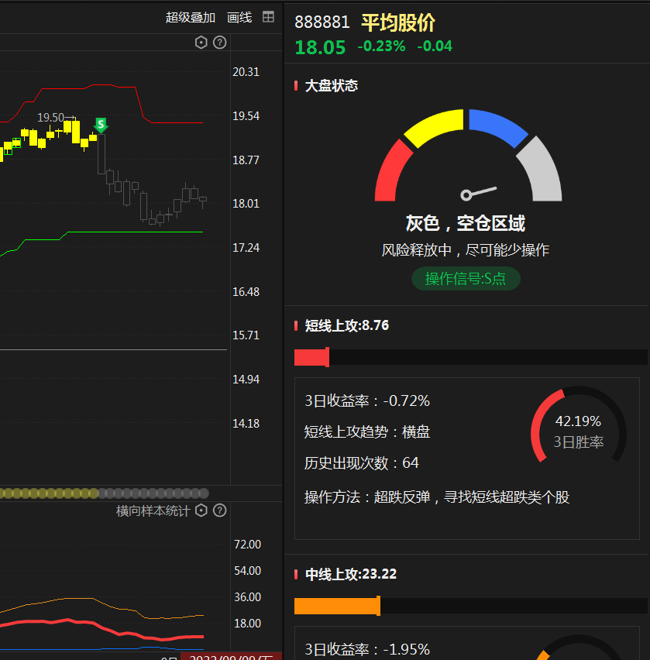This screenshot has height=660, width=650.
Task: Click the 19.50 high price label
Action: [x=50, y=118]
